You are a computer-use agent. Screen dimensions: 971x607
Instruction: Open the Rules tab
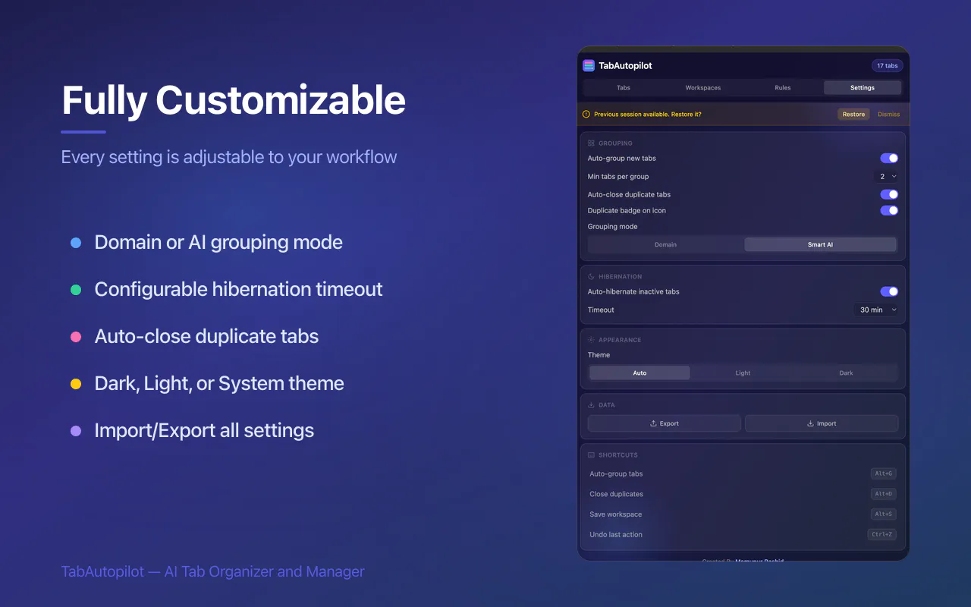click(x=783, y=88)
